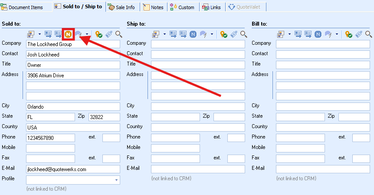Screen dimensions: 374x195
Task: Switch to the Custom tab
Action: pyautogui.click(x=182, y=7)
